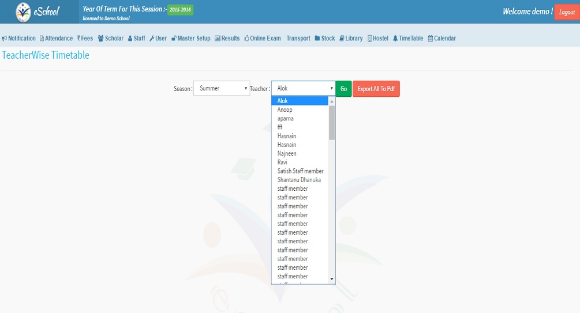Collapse the Teacher dropdown showing Alok
The image size is (580, 313).
pyautogui.click(x=303, y=89)
